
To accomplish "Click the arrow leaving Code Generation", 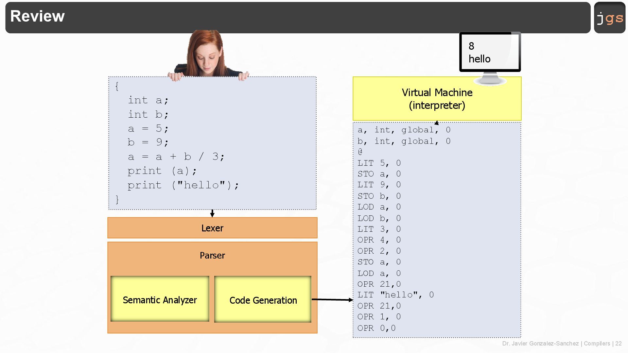I will tap(332, 299).
